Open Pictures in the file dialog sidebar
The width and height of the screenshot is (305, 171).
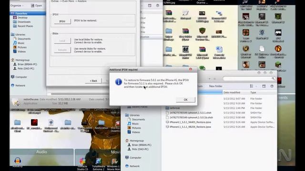click(x=134, y=128)
